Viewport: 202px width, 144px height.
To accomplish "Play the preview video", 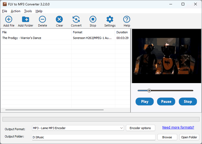I will (145, 102).
